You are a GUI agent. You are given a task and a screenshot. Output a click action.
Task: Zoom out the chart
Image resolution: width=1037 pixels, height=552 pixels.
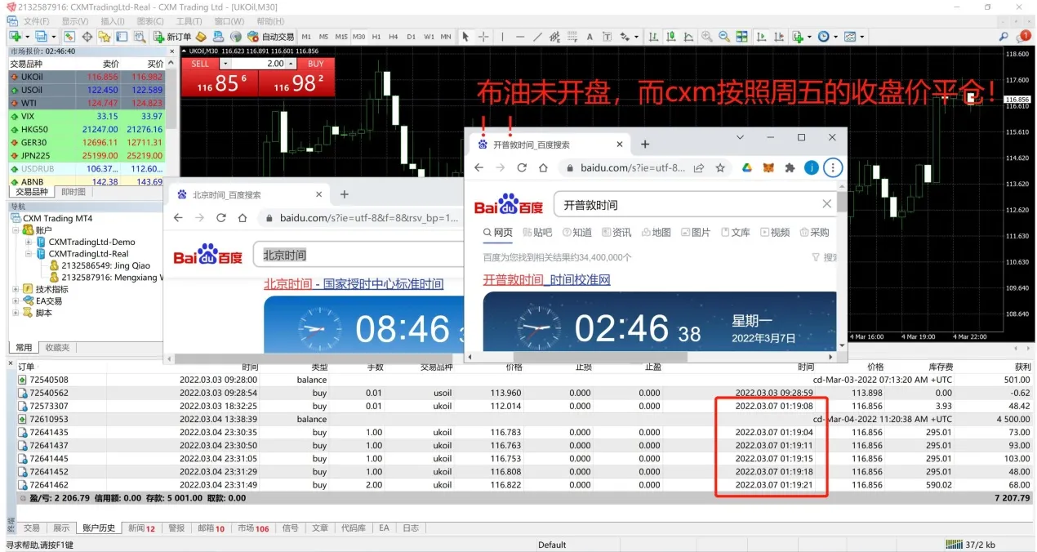(x=724, y=37)
